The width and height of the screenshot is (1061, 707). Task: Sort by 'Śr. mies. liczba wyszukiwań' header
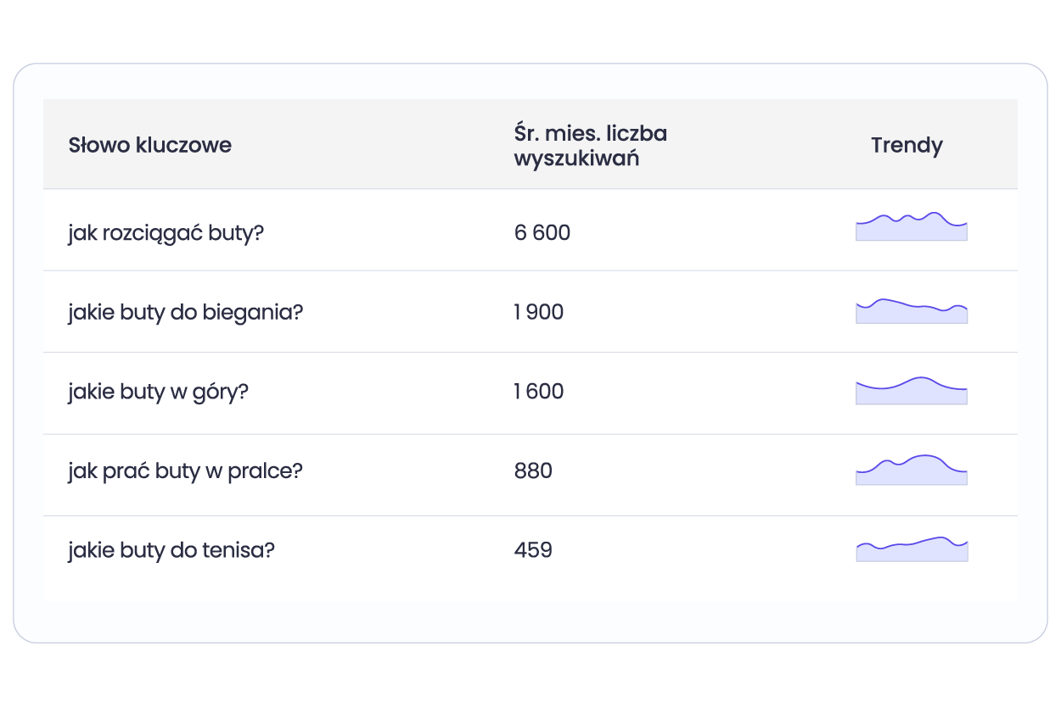pos(590,145)
